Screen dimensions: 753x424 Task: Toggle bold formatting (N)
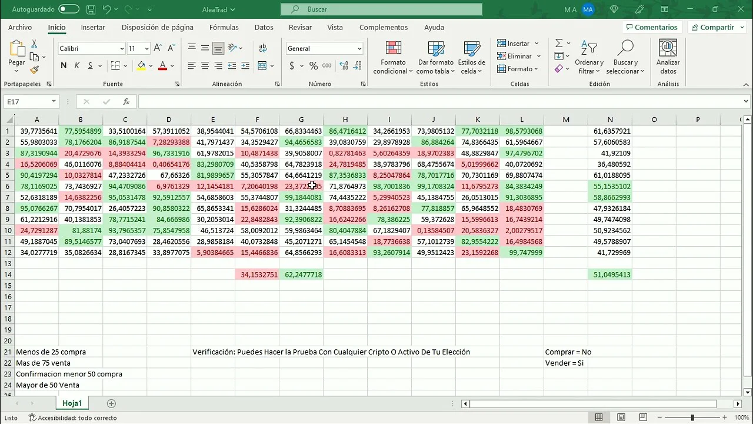pos(64,66)
